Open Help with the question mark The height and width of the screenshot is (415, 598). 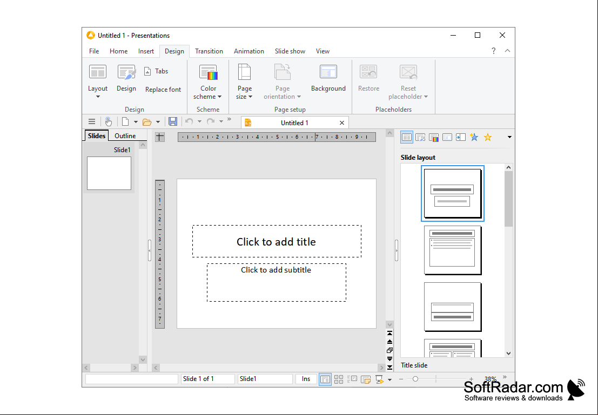494,51
